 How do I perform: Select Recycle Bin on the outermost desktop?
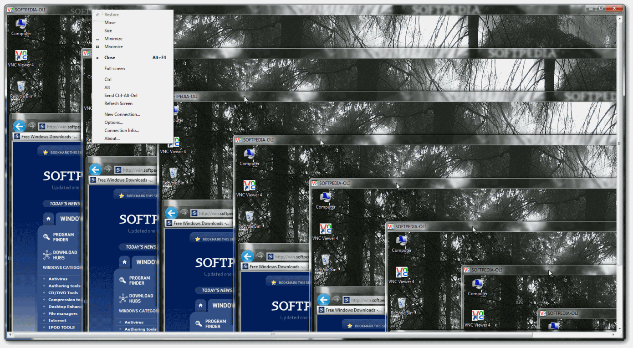21,90
